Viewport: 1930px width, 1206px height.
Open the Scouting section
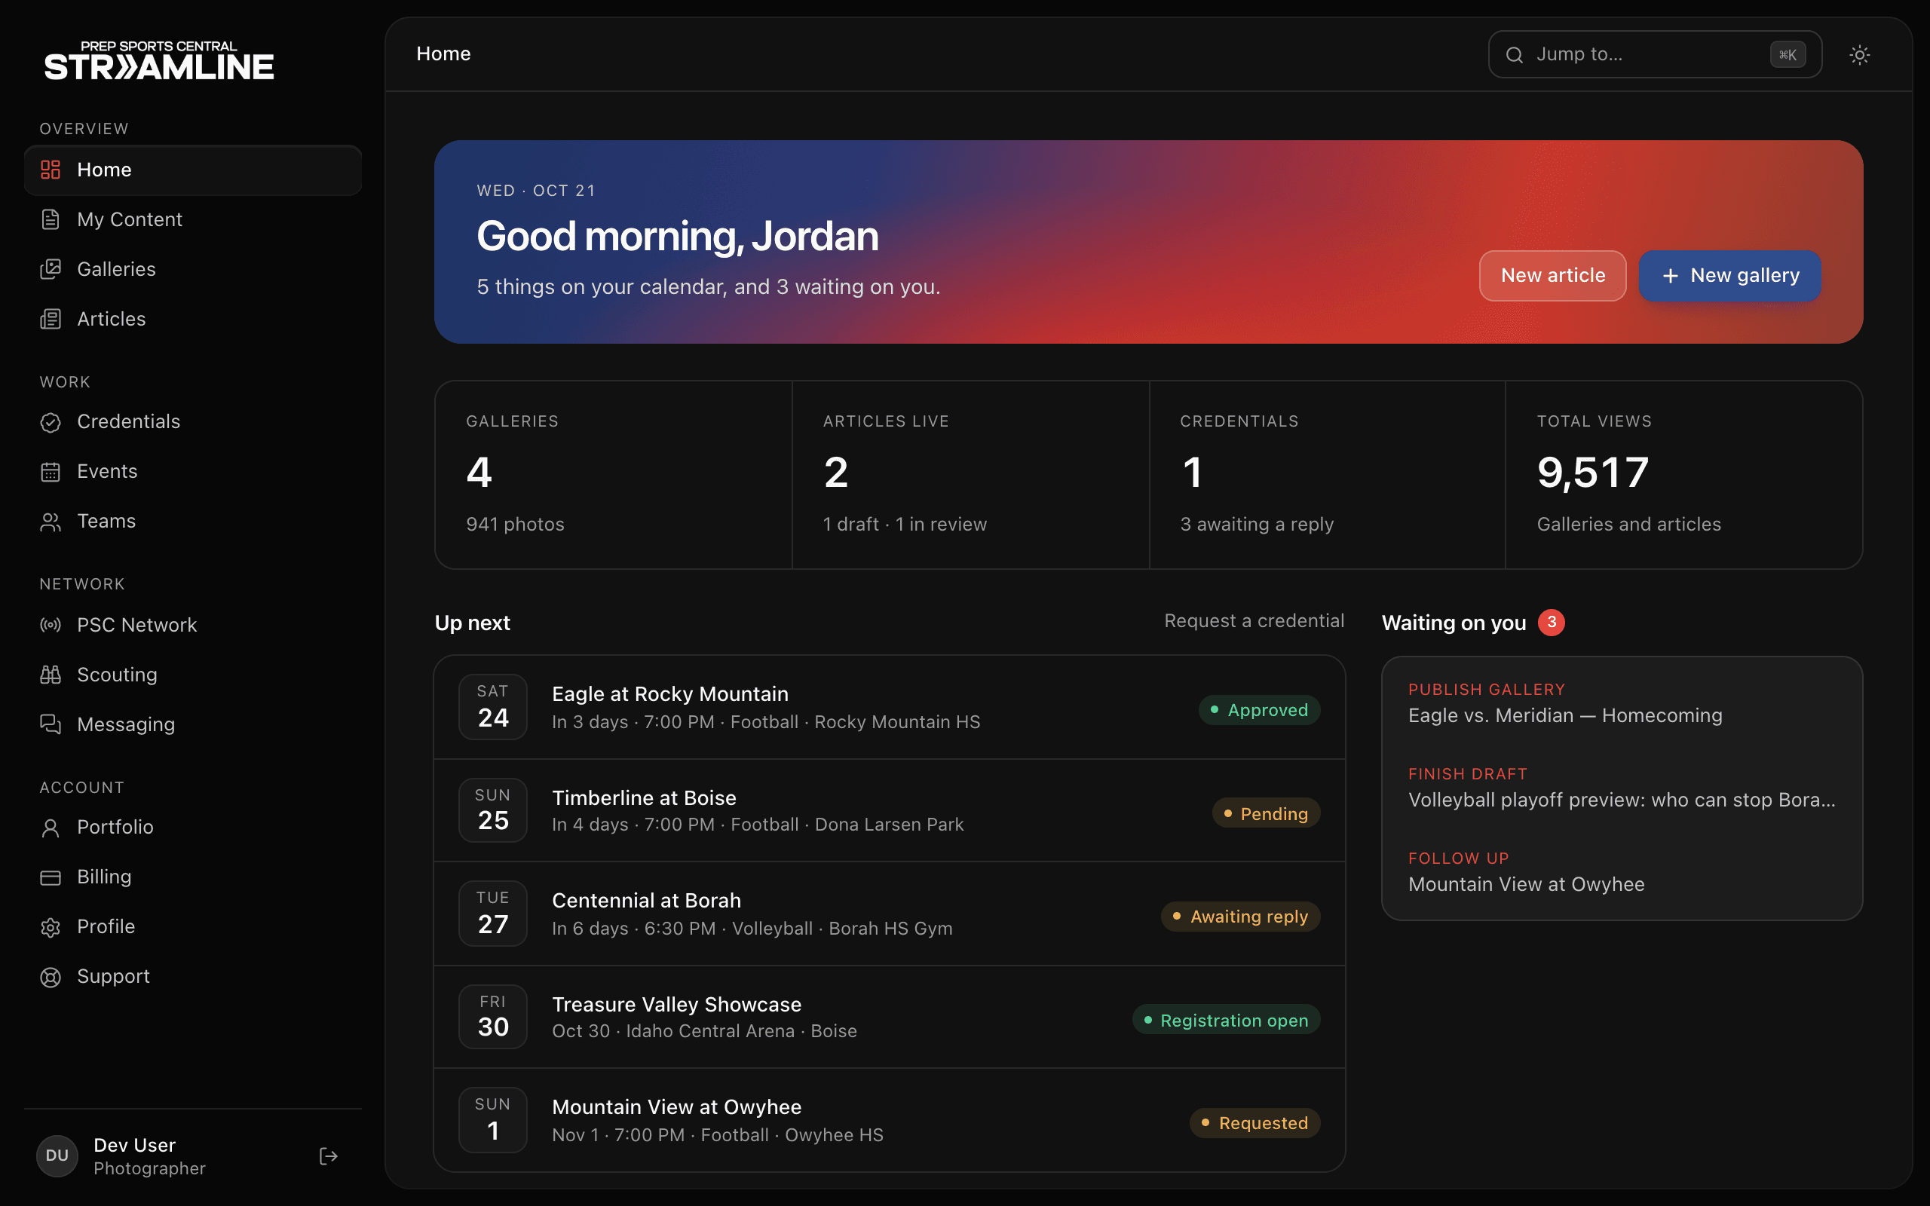[193, 675]
